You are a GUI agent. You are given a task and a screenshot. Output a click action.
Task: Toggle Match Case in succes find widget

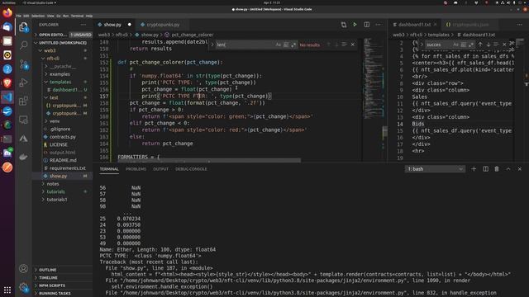coord(455,45)
